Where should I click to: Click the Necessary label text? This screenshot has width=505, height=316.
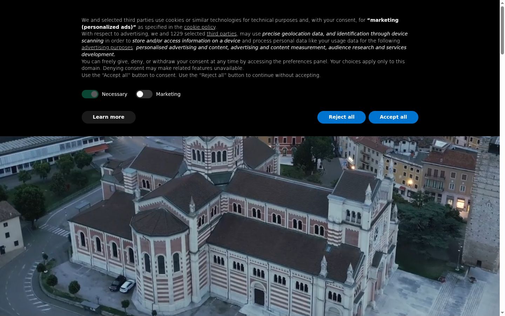(x=114, y=94)
